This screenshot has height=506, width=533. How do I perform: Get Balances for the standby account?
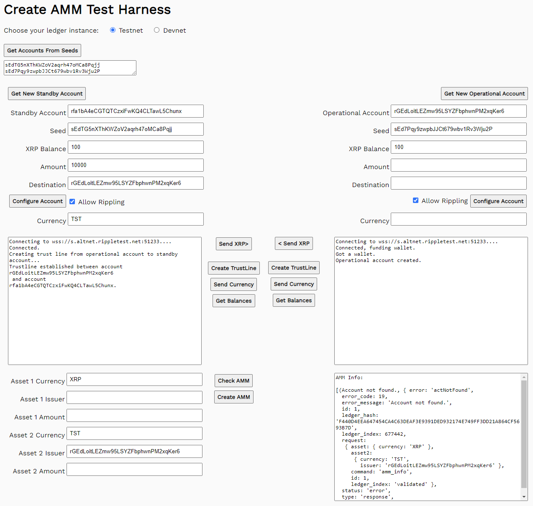click(x=233, y=300)
